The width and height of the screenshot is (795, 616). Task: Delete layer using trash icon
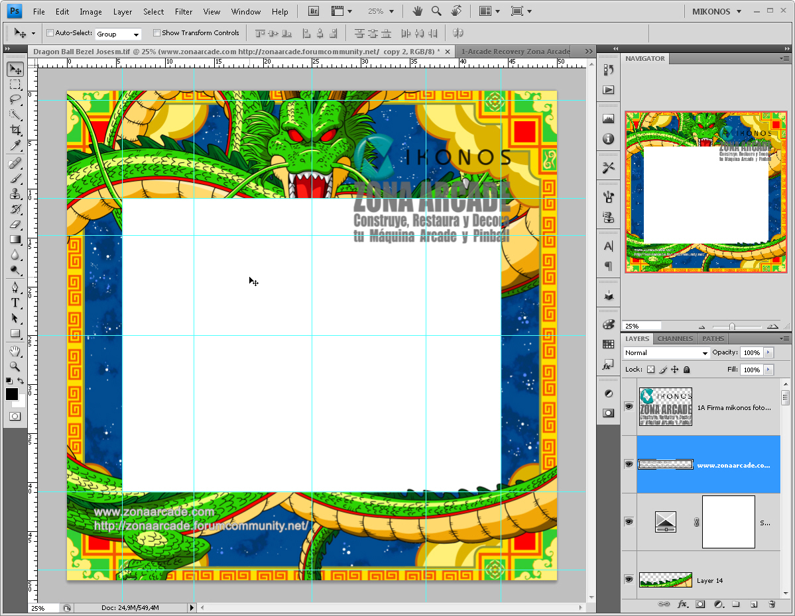click(x=772, y=604)
